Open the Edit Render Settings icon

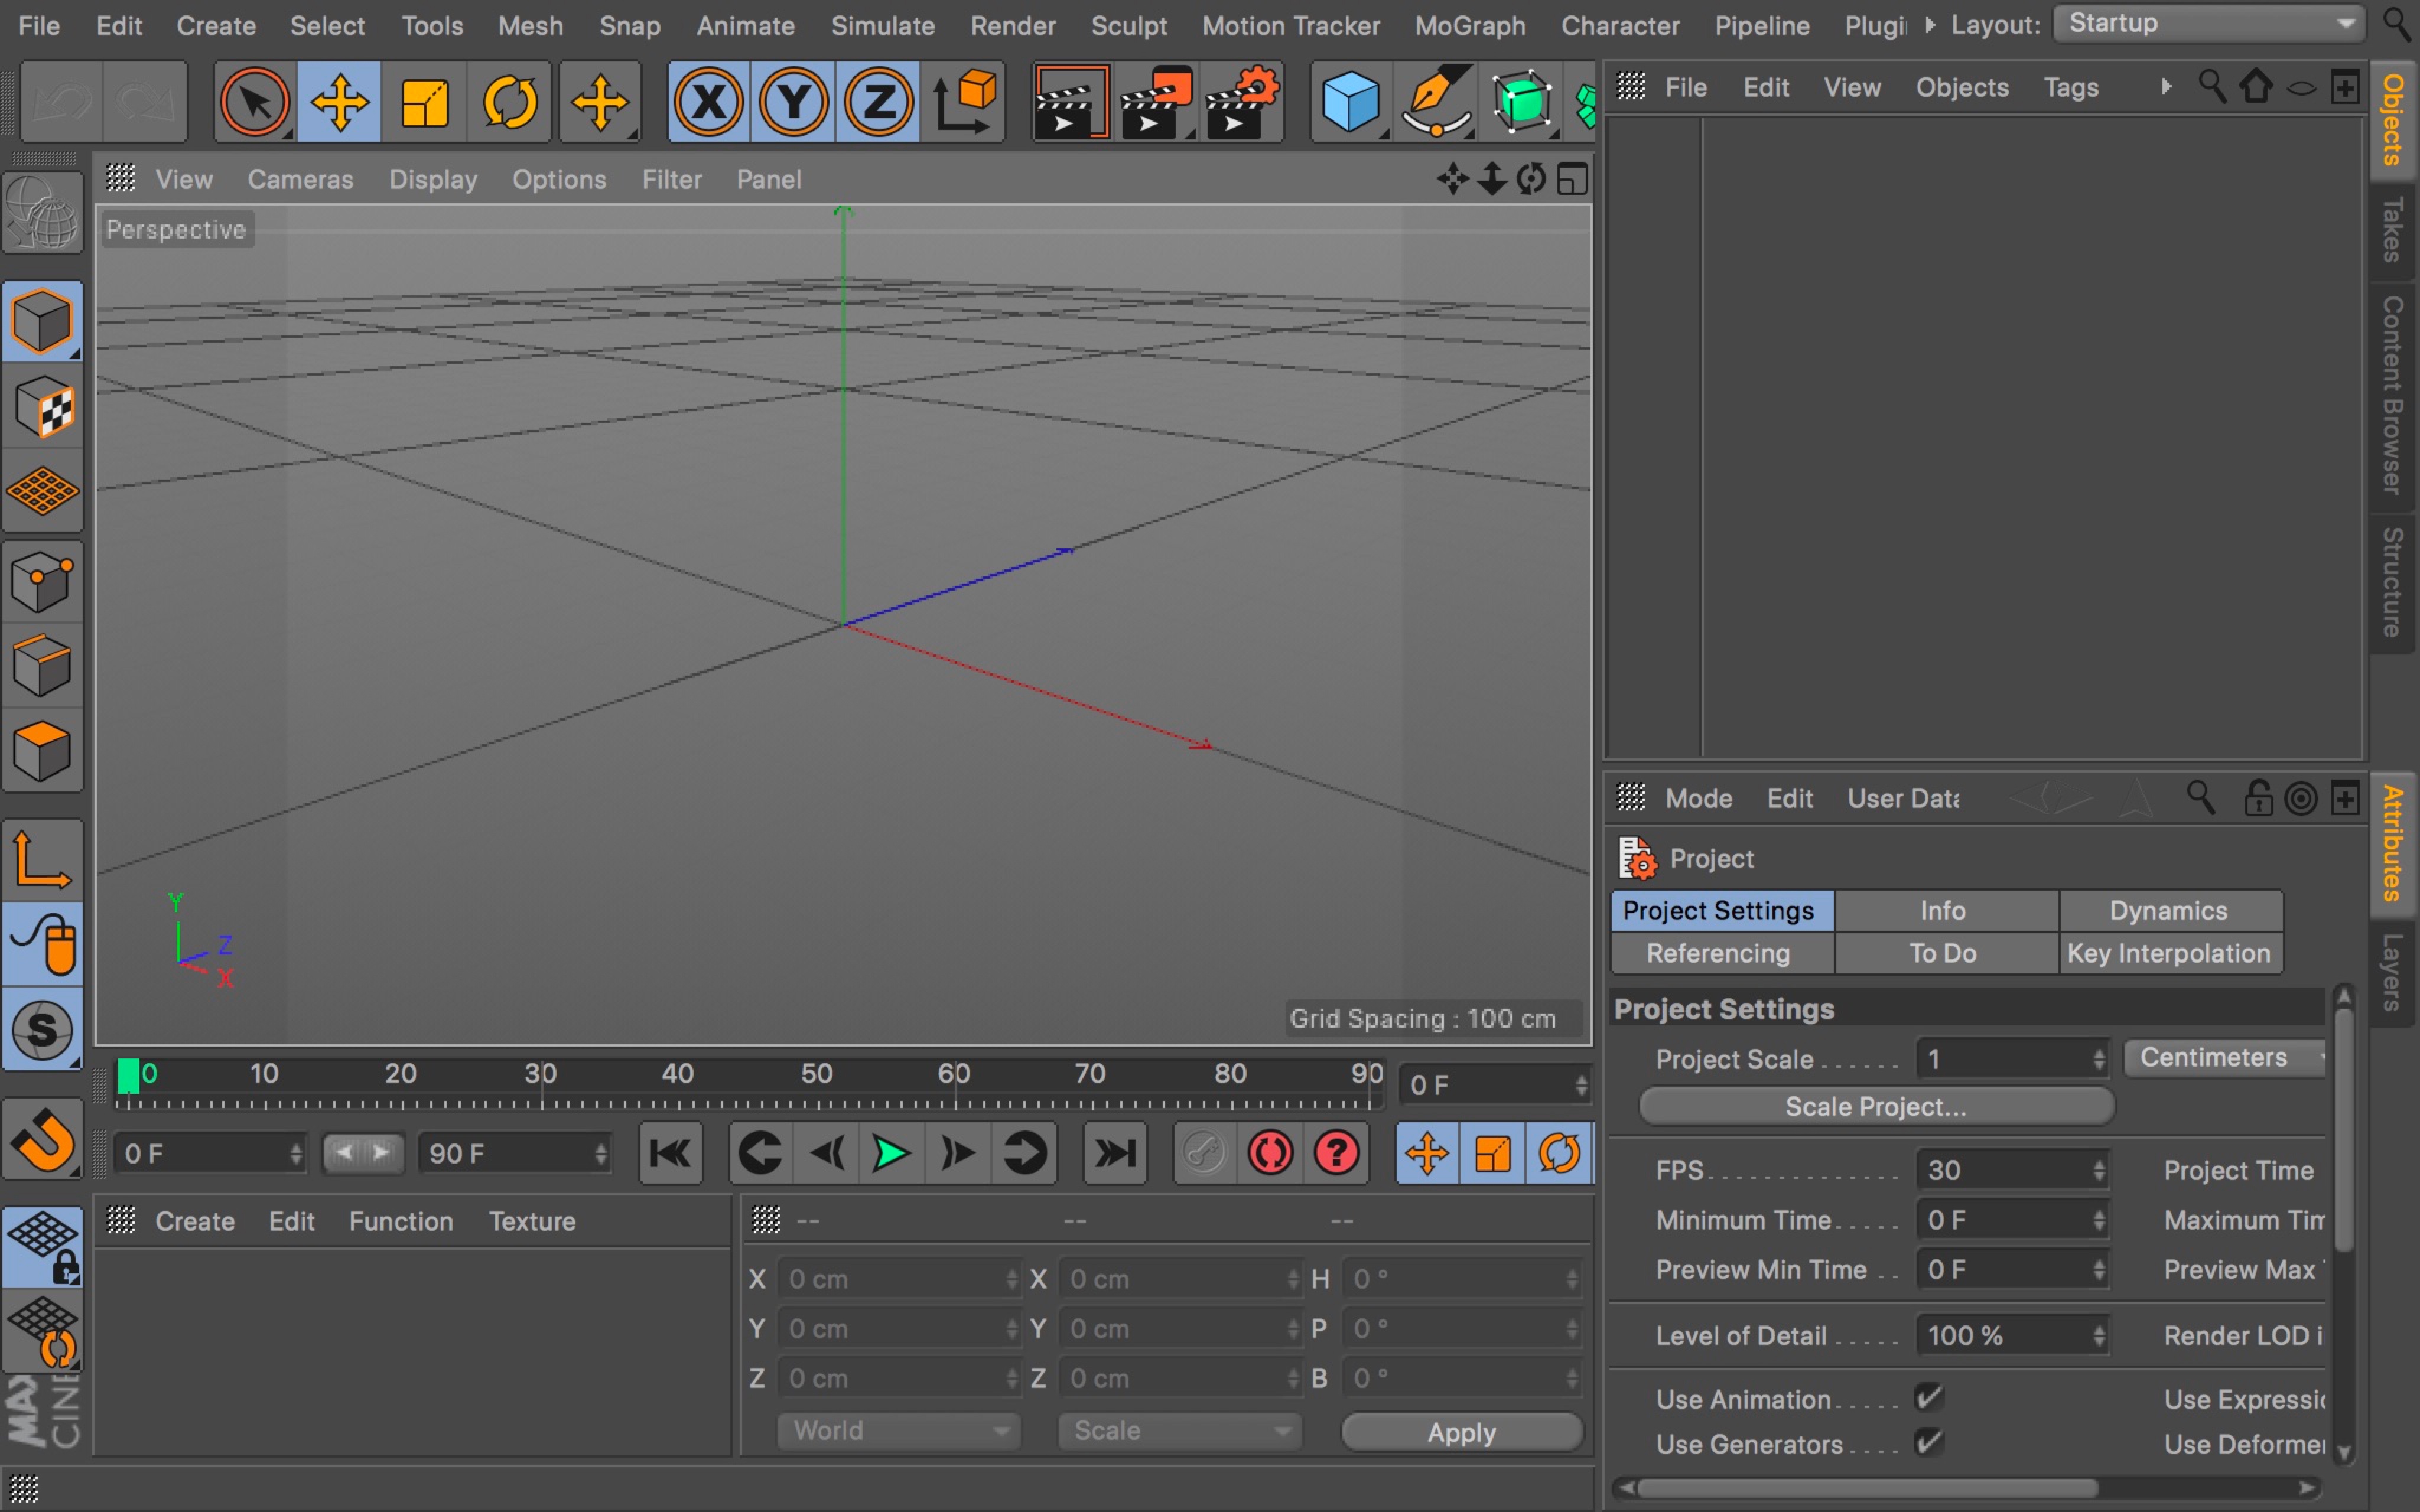coord(1242,101)
